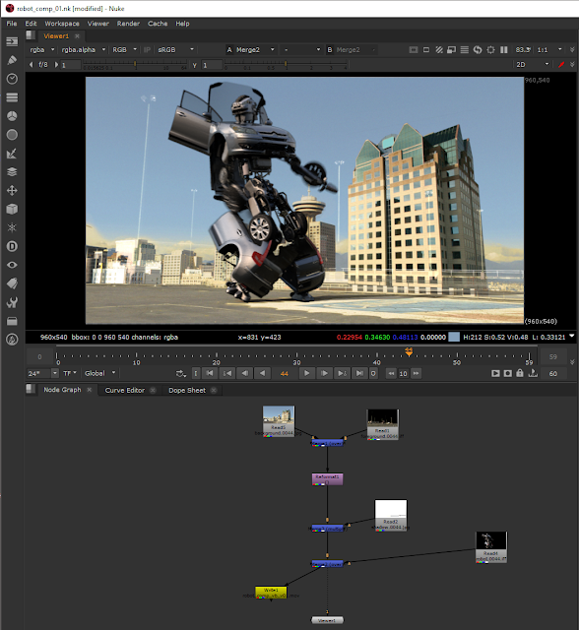Open the Merge nodes layers icon
The image size is (579, 630).
[x=12, y=172]
